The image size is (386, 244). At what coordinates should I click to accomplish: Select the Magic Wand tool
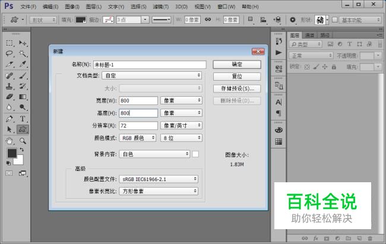click(23, 53)
